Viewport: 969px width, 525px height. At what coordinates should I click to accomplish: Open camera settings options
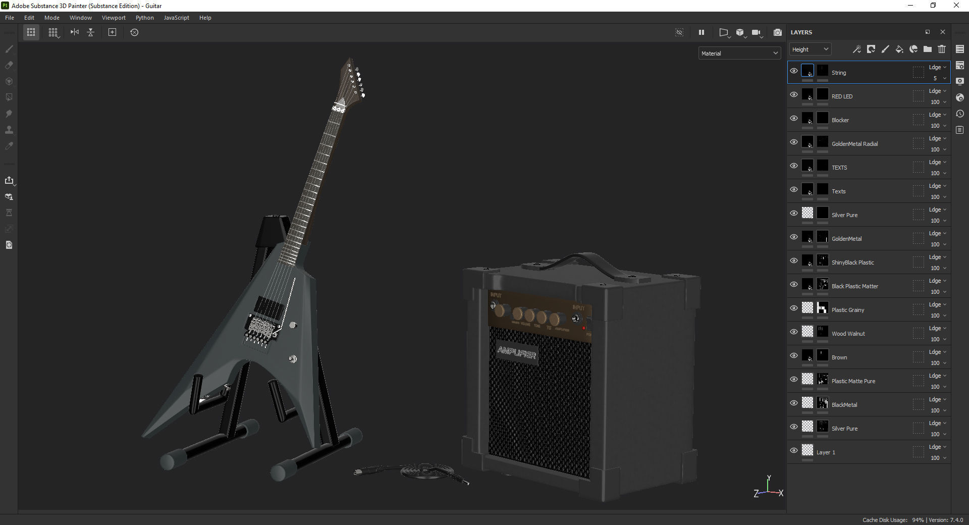(757, 32)
